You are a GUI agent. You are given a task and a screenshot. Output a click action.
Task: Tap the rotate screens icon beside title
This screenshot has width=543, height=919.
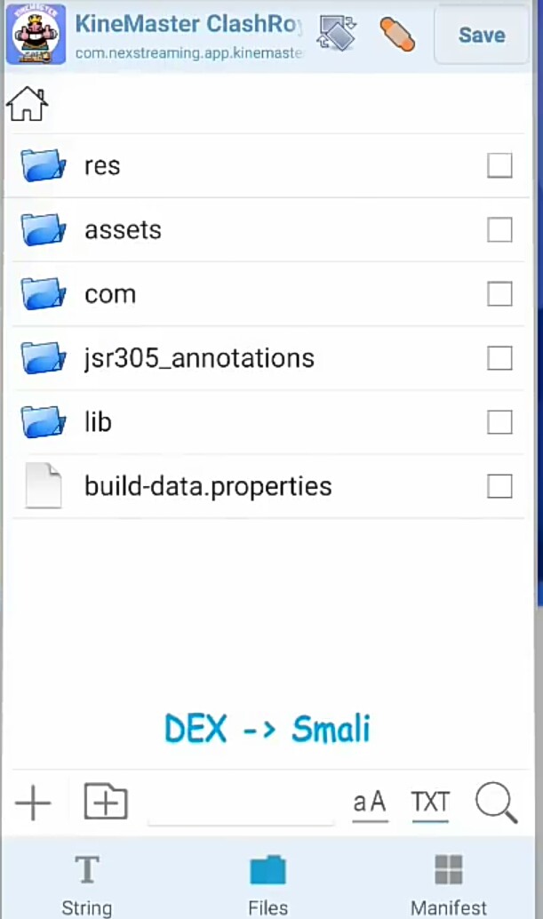(338, 34)
